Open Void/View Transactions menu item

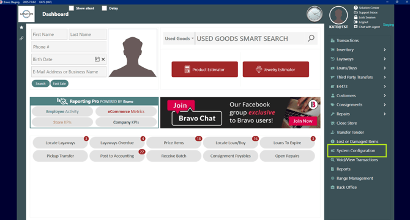[x=357, y=159]
